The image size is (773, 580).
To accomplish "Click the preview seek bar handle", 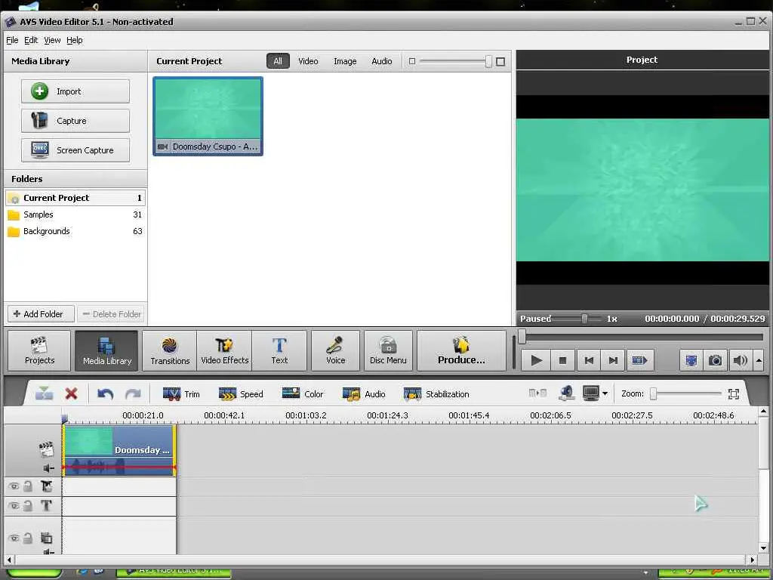I will tap(522, 337).
